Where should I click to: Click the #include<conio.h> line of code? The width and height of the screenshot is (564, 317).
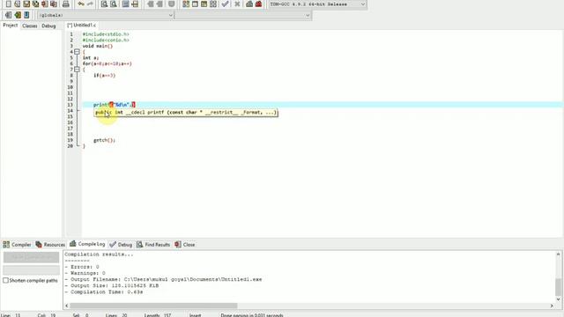106,40
